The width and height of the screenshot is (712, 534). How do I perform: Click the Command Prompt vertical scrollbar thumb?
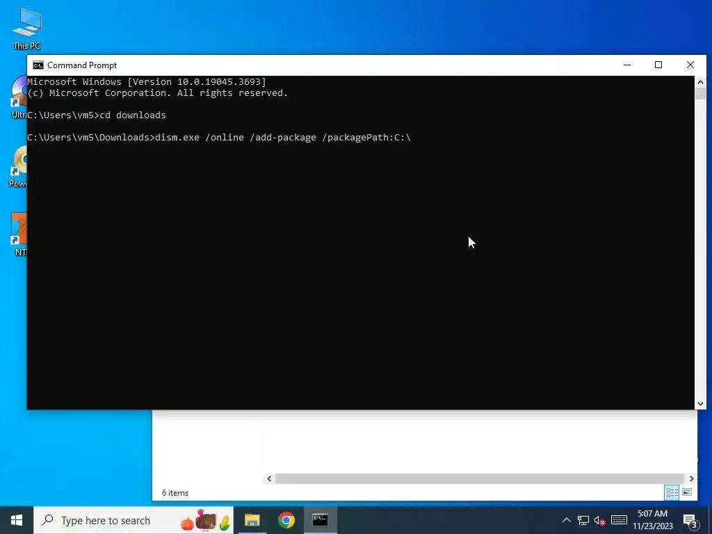click(x=700, y=94)
